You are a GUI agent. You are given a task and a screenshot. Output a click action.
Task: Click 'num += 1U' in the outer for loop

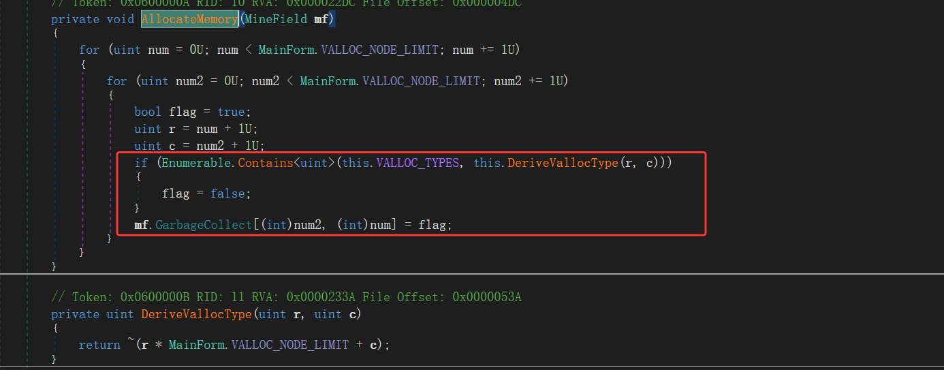[483, 50]
